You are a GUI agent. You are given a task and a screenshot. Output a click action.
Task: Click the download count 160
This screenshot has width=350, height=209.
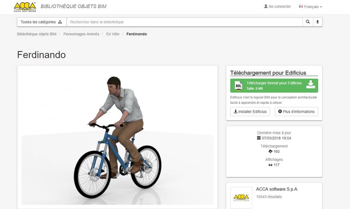point(276,151)
